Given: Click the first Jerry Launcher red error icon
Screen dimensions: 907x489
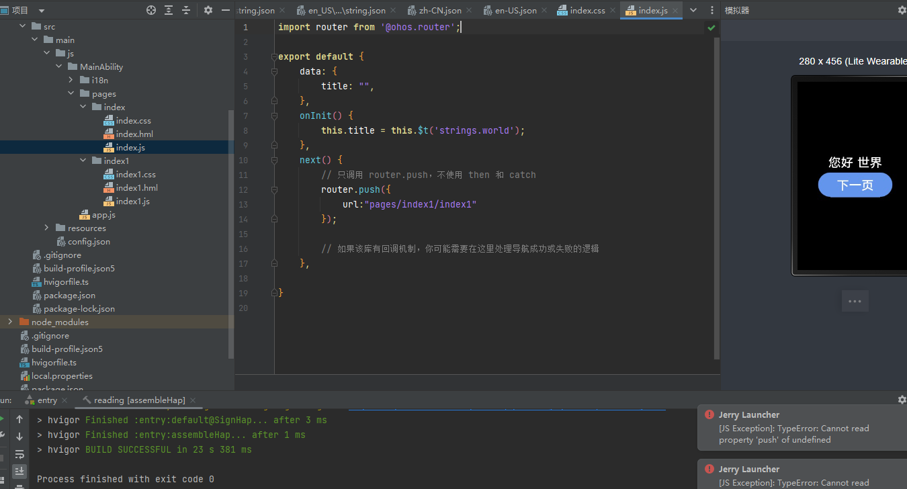Looking at the screenshot, I should [x=709, y=414].
